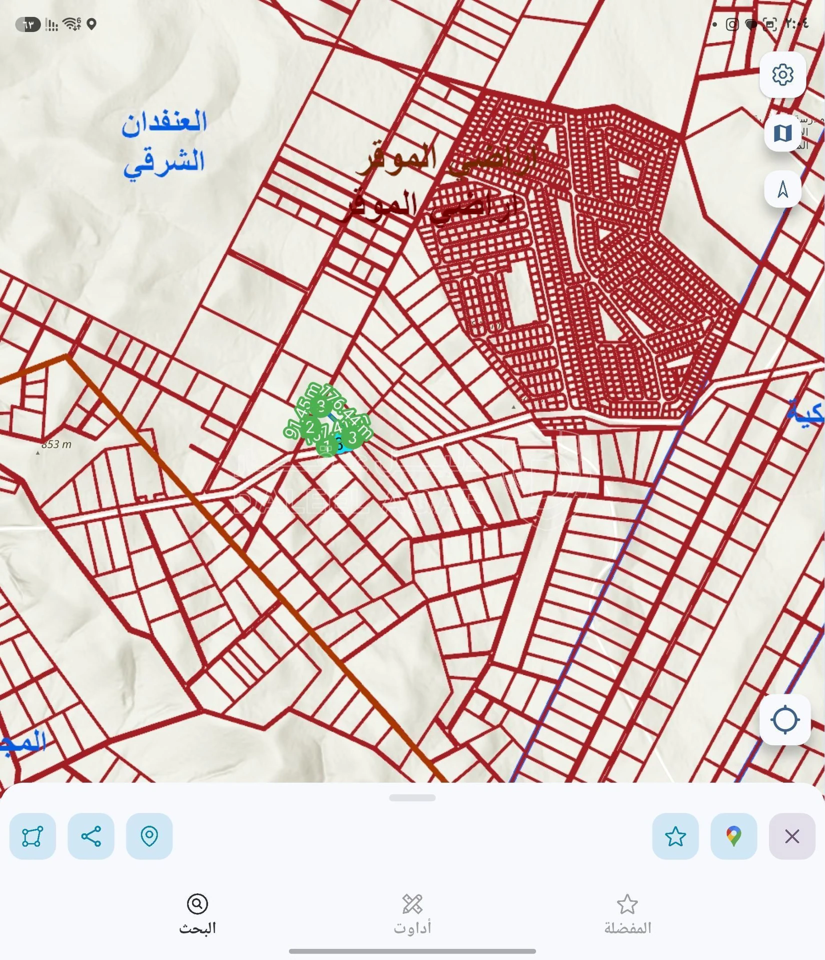Tap the 853 m elevation marker
This screenshot has width=825, height=960.
click(56, 444)
